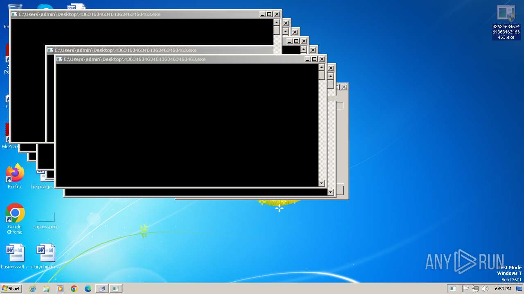Select the 436346...463.exe desktop icon

coord(506,22)
